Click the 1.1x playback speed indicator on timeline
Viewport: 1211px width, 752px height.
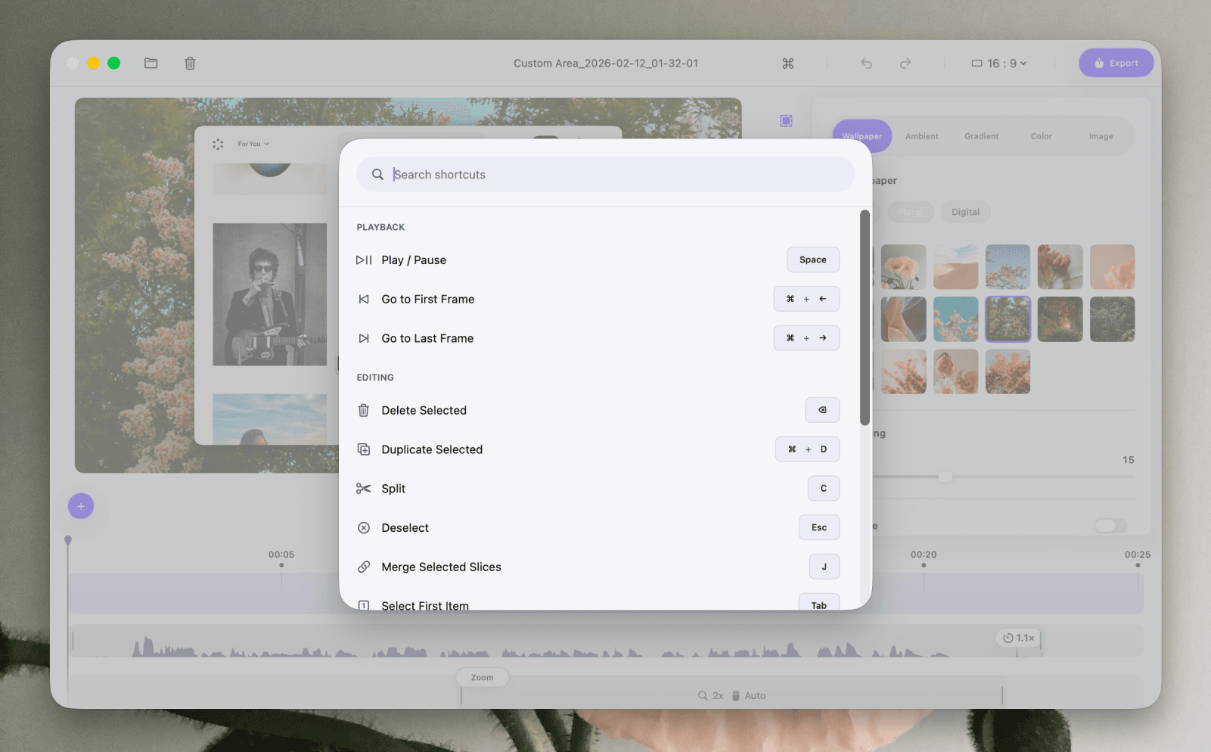point(1018,638)
